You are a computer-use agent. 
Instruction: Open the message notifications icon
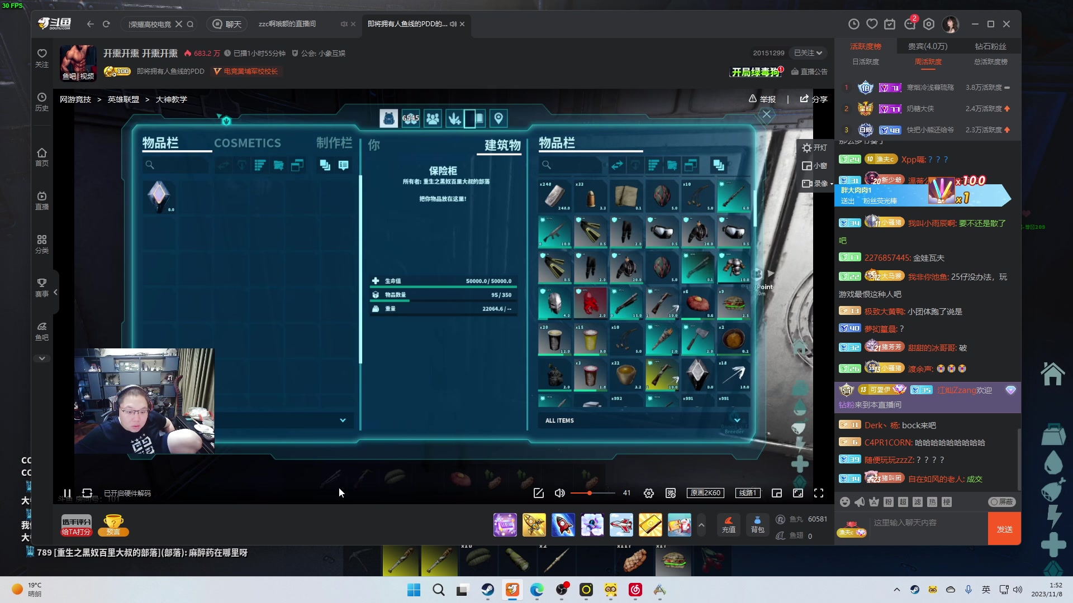click(x=910, y=24)
